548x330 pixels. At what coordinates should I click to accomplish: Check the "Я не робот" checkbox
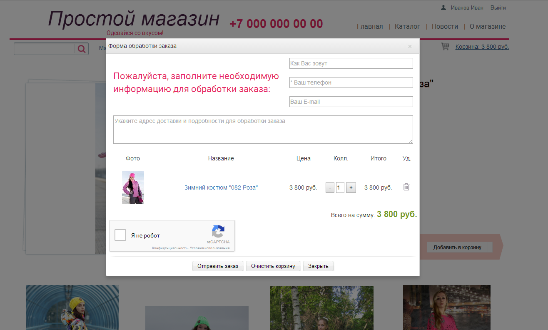pos(120,235)
